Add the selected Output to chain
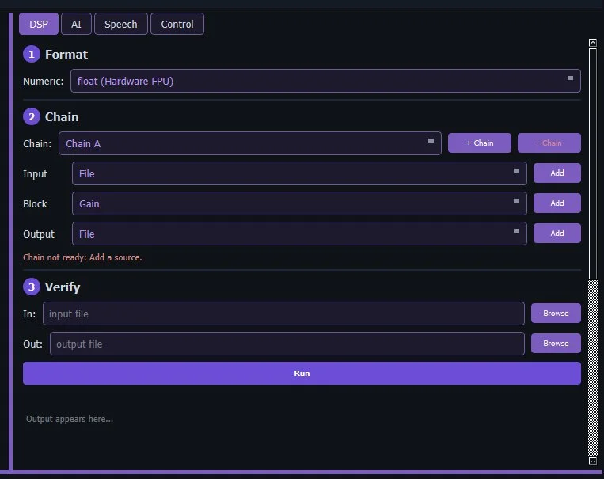604x479 pixels. pos(557,233)
